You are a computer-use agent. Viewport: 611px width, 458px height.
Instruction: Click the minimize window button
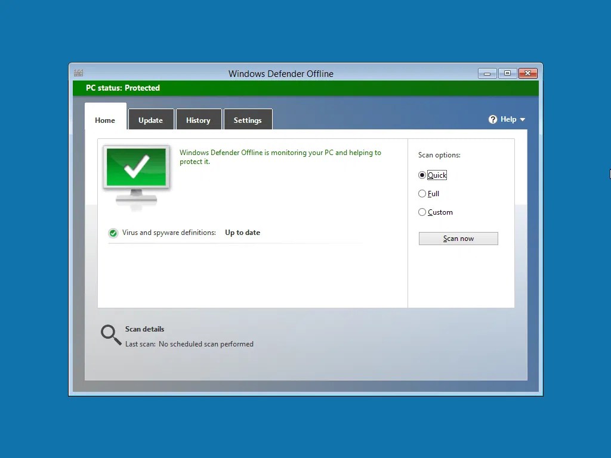(x=487, y=73)
